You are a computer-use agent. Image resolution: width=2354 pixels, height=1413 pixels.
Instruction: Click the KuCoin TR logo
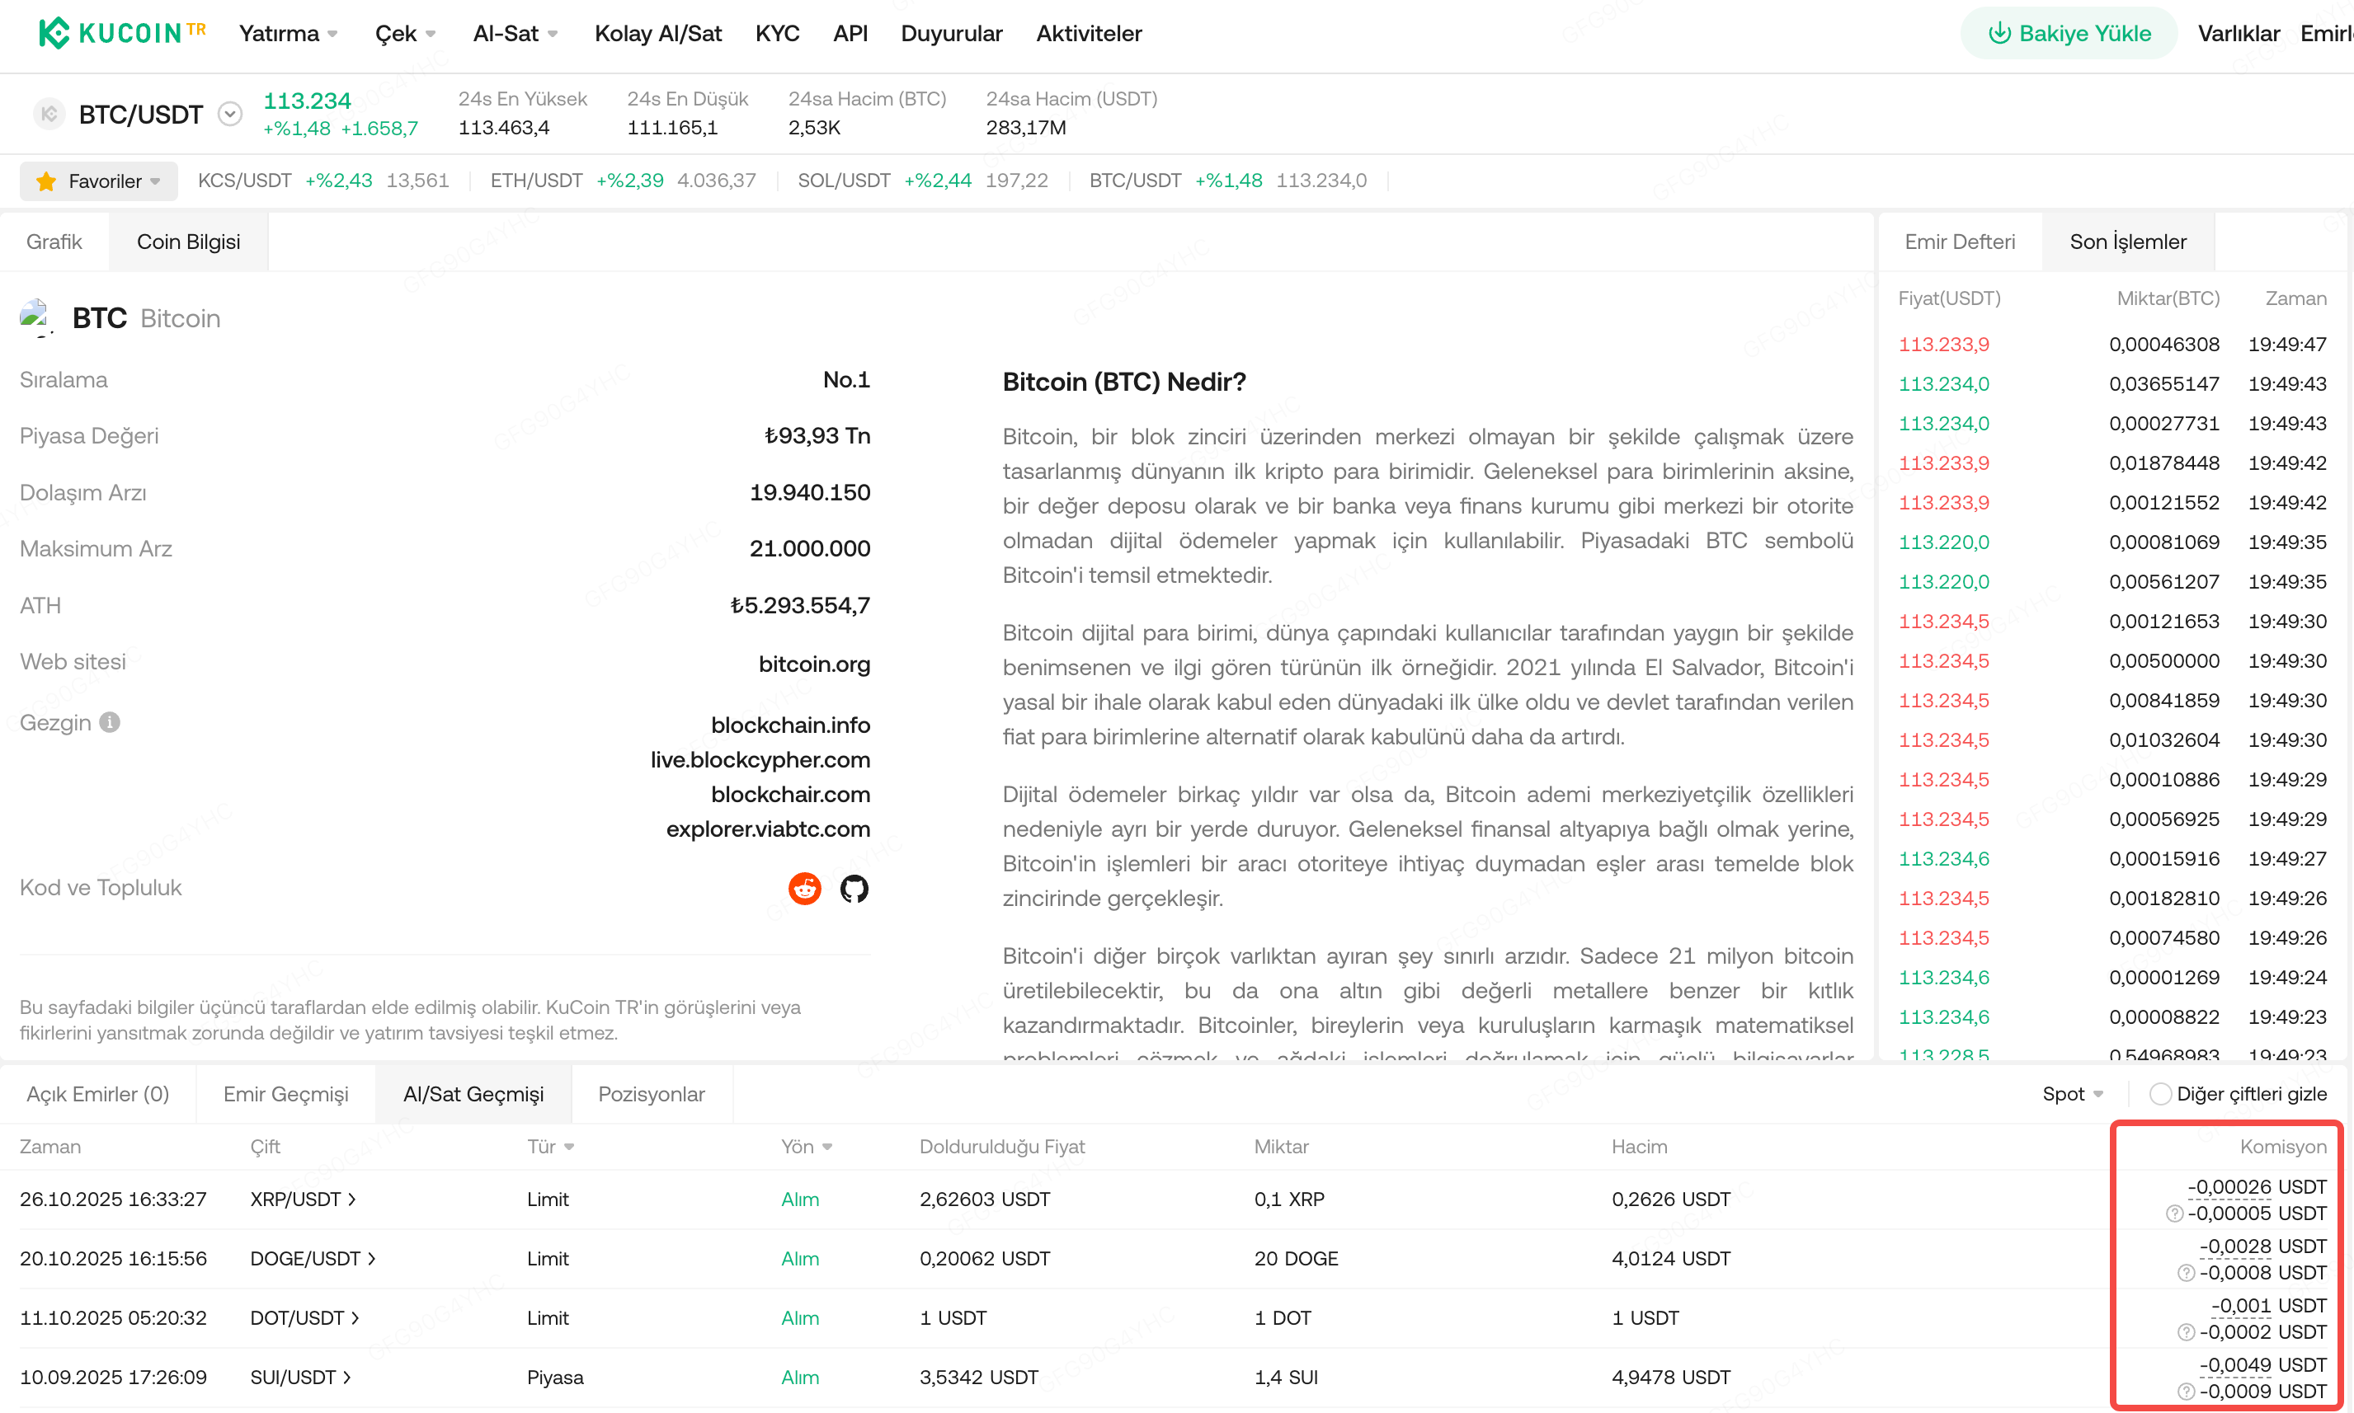(122, 33)
